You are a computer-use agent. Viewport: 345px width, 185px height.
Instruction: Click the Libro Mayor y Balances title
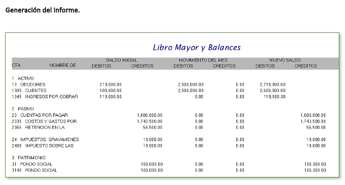click(197, 48)
